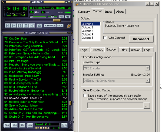Select Output 2 in output list
Viewport: 162px width, 132px height.
click(x=91, y=27)
